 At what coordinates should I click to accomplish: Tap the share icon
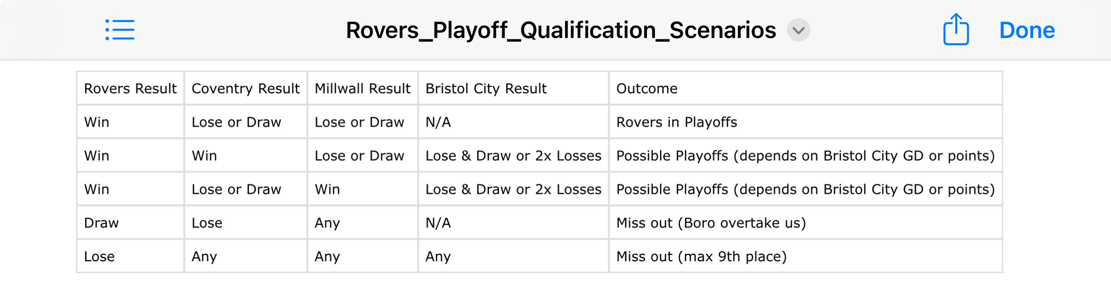tap(956, 30)
